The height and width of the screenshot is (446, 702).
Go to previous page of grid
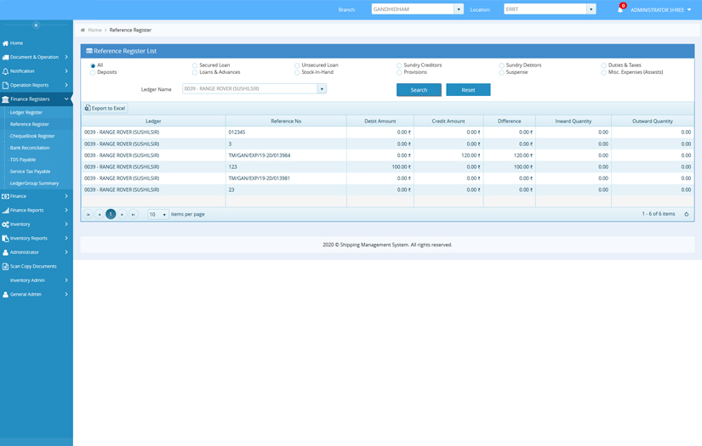click(x=100, y=215)
